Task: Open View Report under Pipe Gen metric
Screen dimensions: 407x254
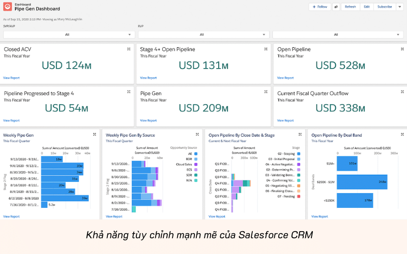Action: pyautogui.click(x=148, y=120)
